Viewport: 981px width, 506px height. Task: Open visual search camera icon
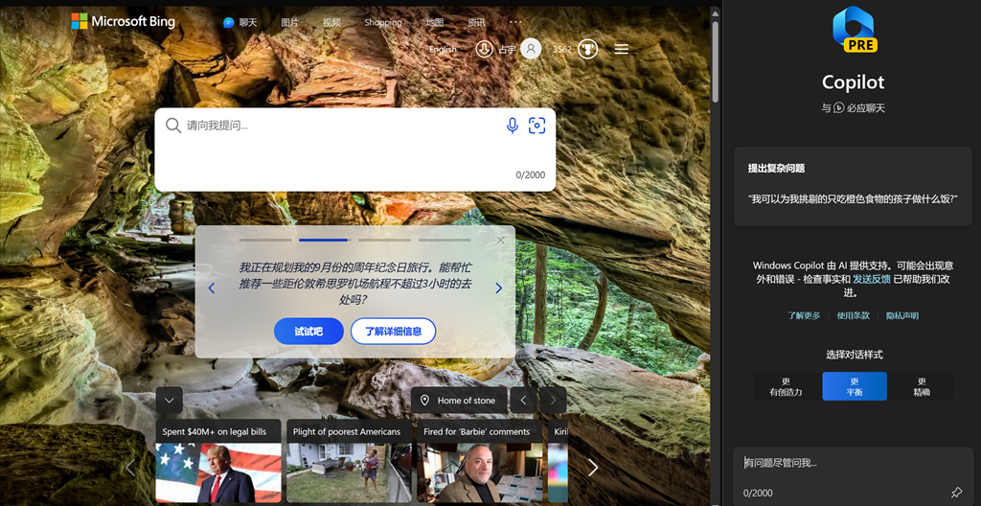click(x=537, y=126)
